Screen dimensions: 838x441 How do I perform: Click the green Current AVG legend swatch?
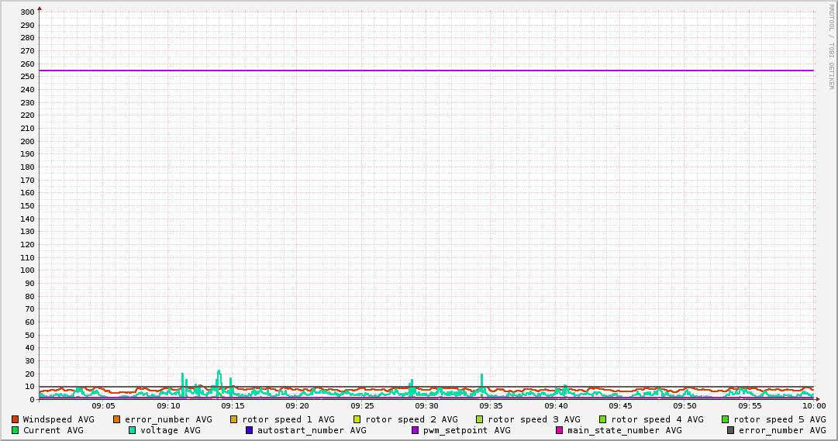point(15,430)
